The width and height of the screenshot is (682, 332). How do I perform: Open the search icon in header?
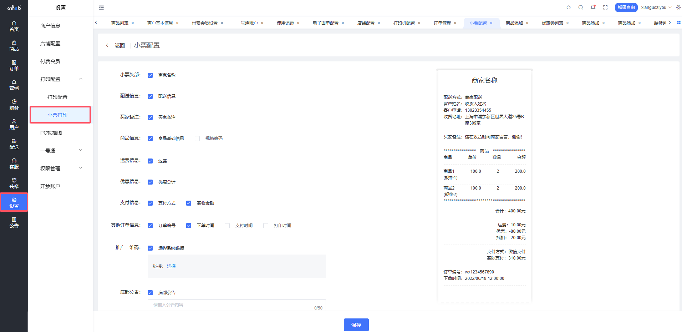pos(581,7)
